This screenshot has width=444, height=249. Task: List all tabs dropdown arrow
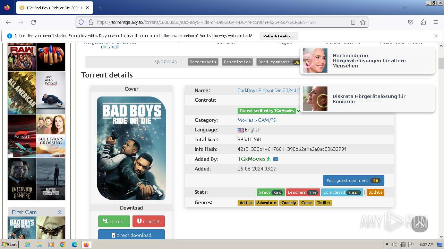click(404, 8)
